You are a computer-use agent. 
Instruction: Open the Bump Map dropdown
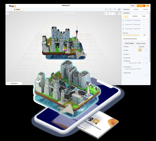click(145, 58)
